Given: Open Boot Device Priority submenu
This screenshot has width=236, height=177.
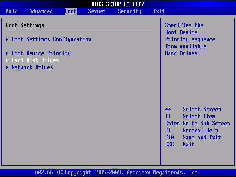Looking at the screenshot, I should pyautogui.click(x=41, y=53).
